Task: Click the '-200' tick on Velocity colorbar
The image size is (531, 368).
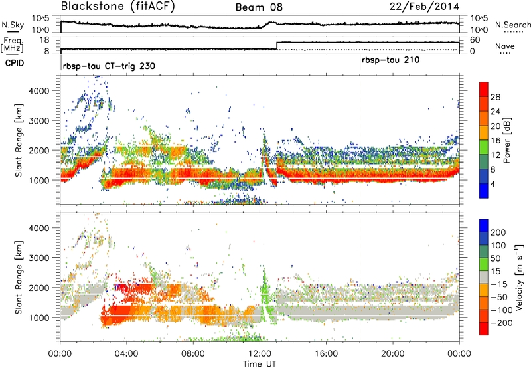Action: 500,323
